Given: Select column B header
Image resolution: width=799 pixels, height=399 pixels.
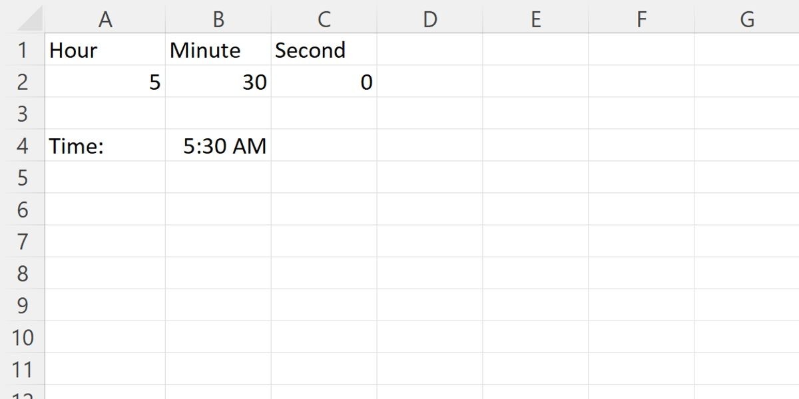Looking at the screenshot, I should (218, 19).
